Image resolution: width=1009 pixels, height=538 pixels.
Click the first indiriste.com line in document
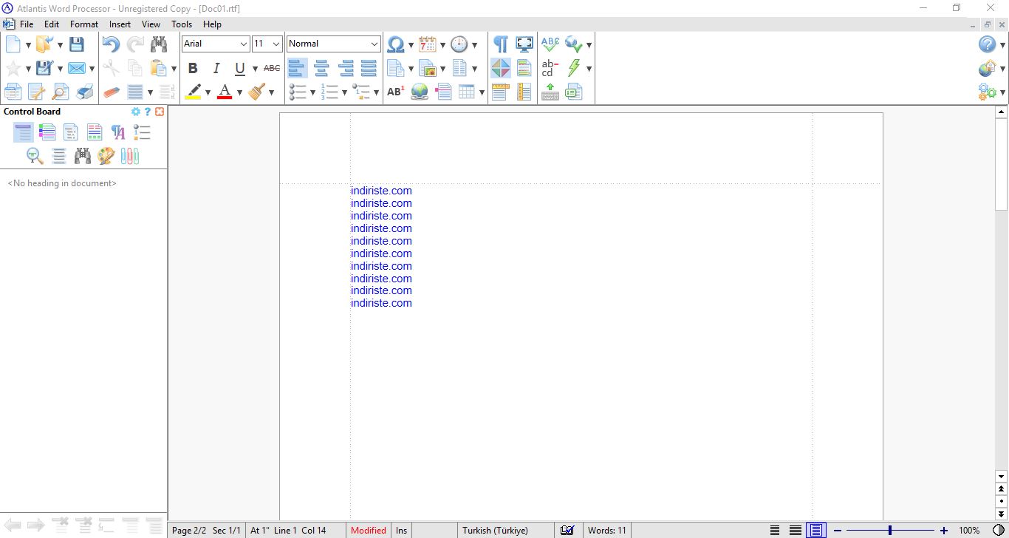click(381, 191)
